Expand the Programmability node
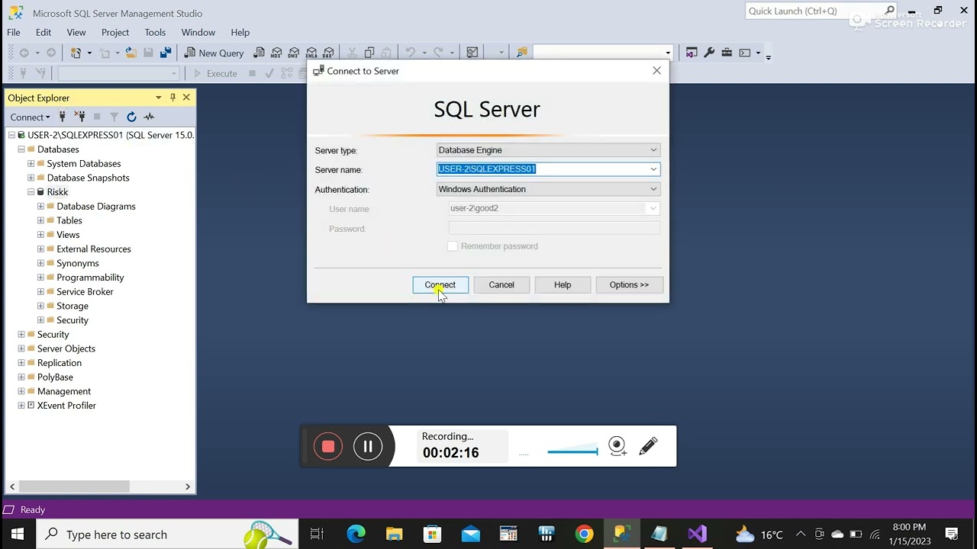977x549 pixels. click(x=40, y=278)
